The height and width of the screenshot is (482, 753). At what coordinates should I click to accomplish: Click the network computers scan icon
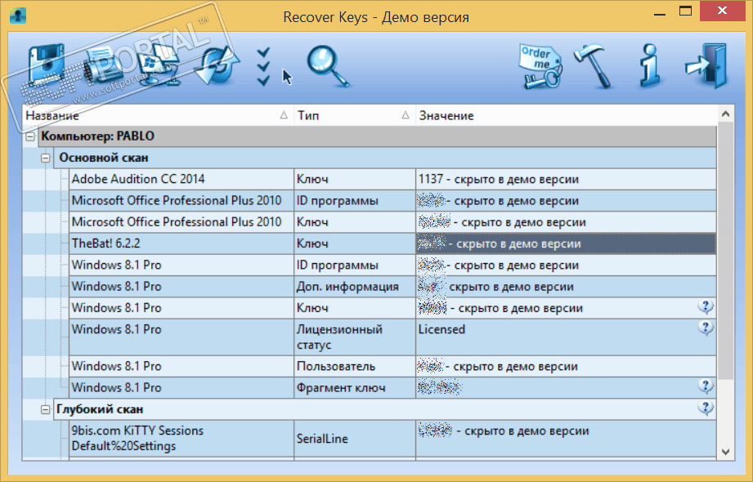(x=160, y=66)
